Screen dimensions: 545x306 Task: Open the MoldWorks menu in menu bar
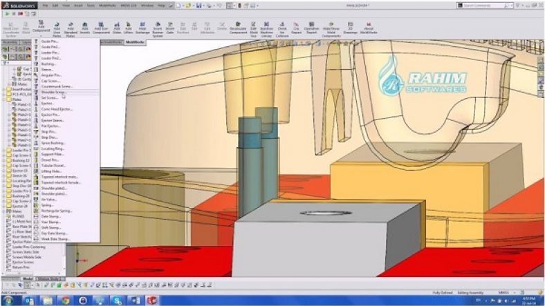point(107,6)
